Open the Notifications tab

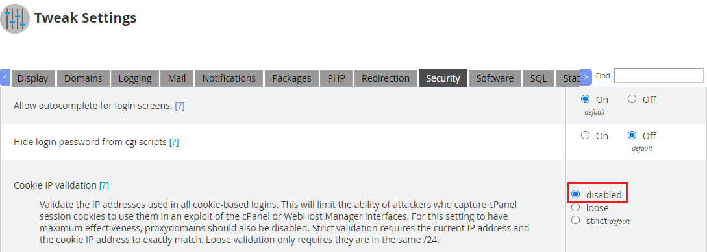229,78
